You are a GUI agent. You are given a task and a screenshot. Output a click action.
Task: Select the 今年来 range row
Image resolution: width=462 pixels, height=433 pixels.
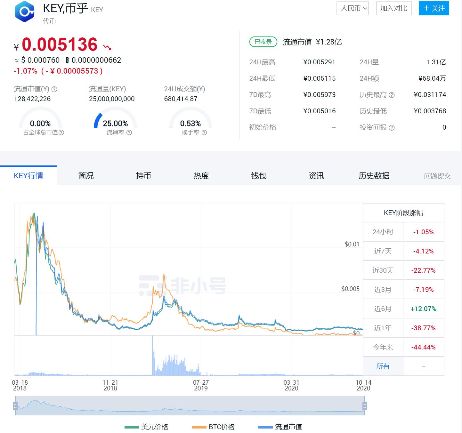(403, 347)
